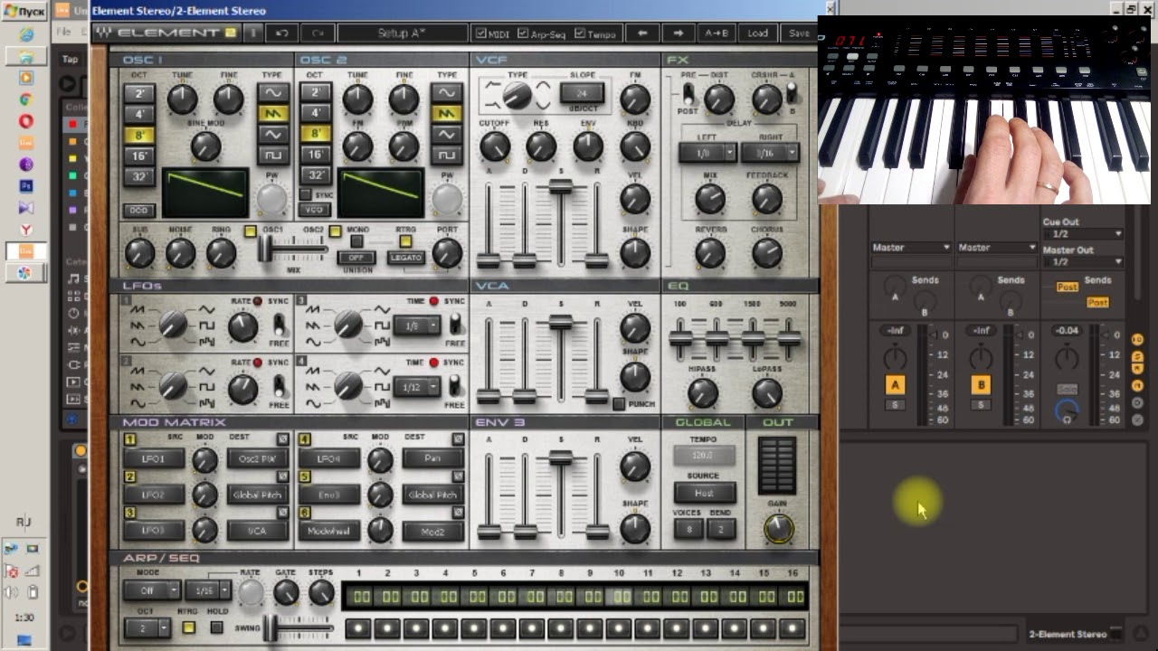Click the info button beside Element logo

coord(253,33)
